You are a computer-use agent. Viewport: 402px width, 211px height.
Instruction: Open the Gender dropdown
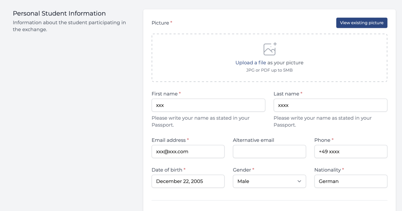click(x=269, y=181)
